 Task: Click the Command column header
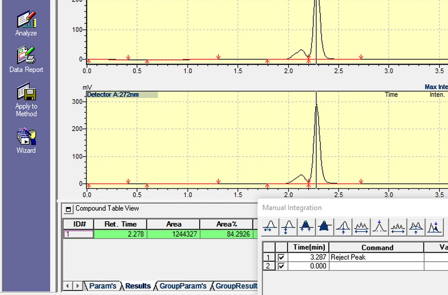[x=376, y=247]
